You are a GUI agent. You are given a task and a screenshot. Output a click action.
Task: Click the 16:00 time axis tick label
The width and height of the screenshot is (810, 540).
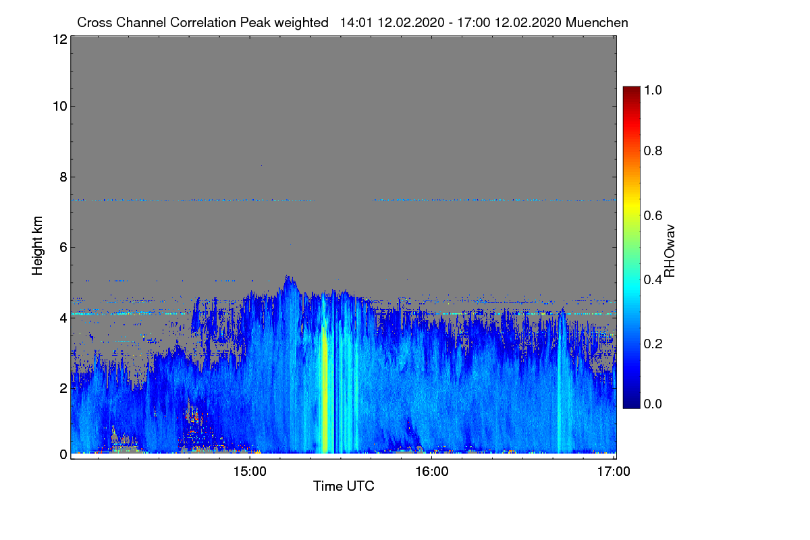pos(431,472)
